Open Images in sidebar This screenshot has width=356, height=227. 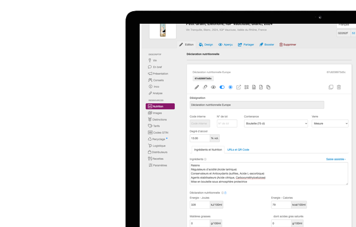point(155,113)
